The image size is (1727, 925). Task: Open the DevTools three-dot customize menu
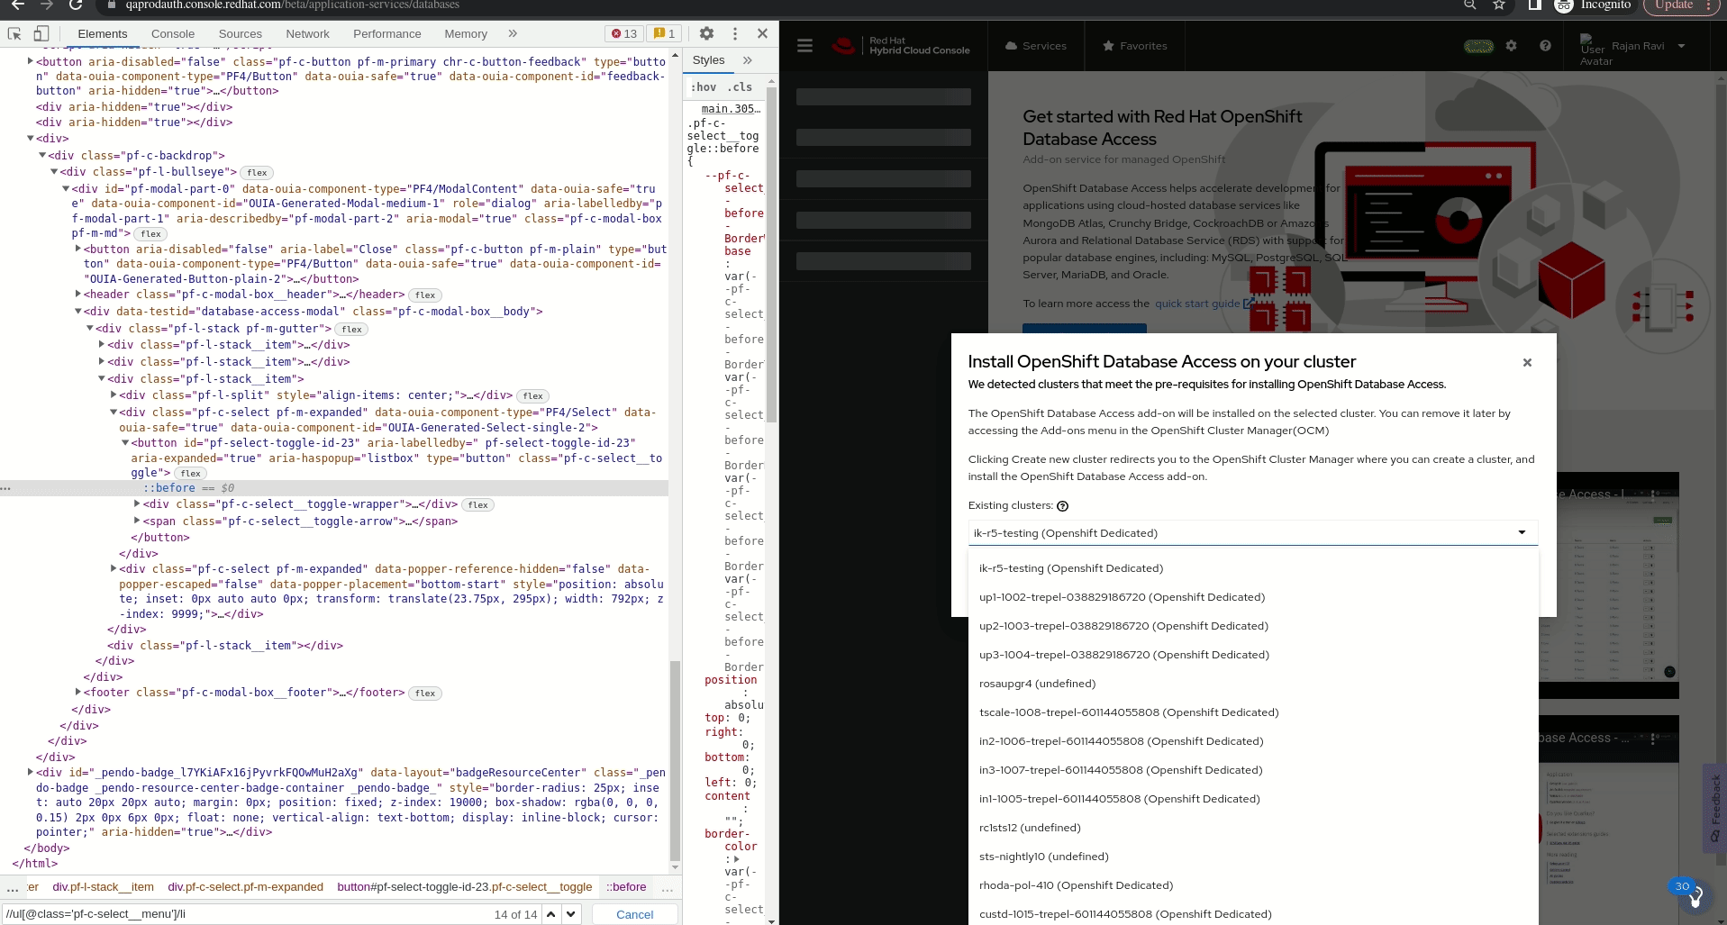coord(735,33)
